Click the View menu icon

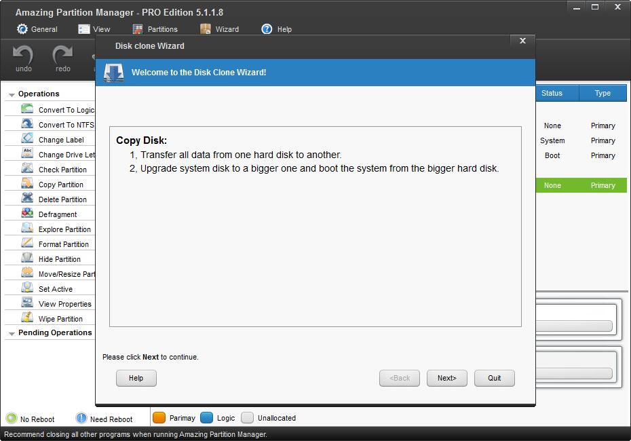click(83, 29)
